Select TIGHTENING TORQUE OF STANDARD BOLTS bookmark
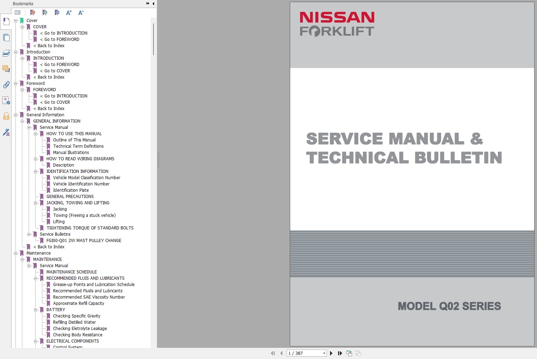Screen dimensions: 537x359 pos(90,228)
